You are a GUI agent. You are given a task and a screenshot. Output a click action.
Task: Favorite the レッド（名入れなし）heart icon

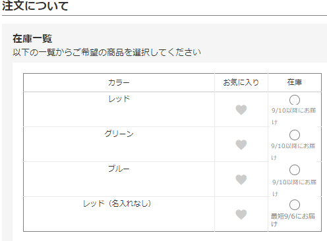click(241, 215)
